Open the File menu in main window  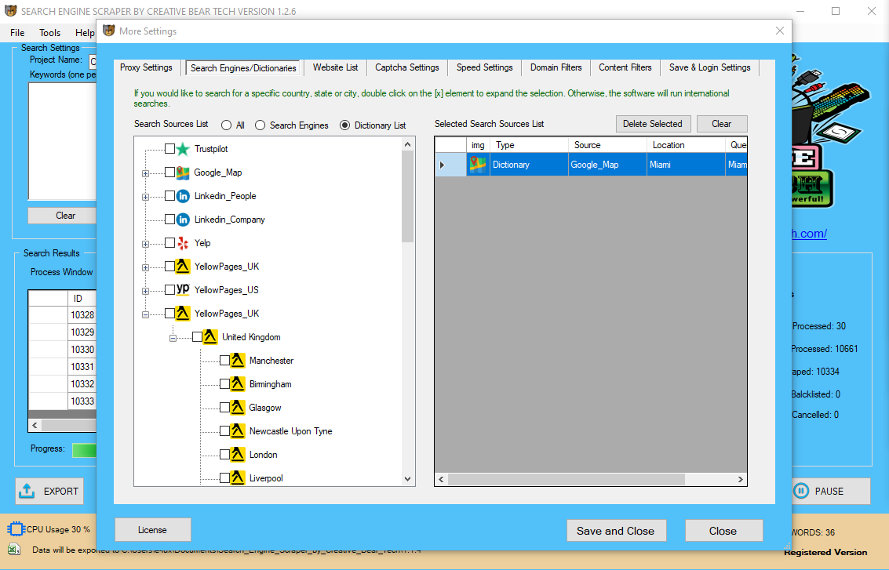(17, 32)
